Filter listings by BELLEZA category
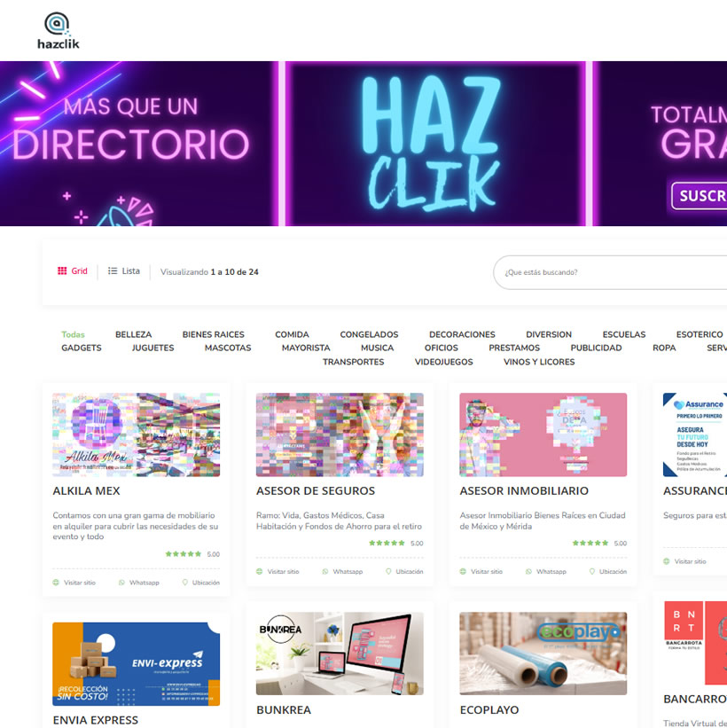 (133, 334)
